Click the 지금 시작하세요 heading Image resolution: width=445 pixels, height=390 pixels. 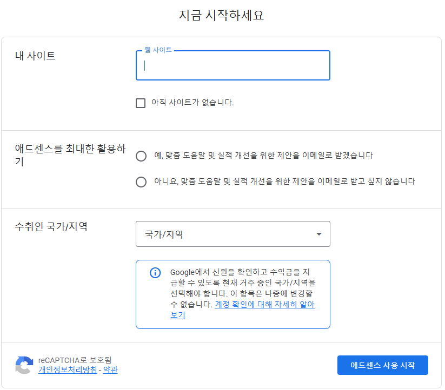click(221, 15)
